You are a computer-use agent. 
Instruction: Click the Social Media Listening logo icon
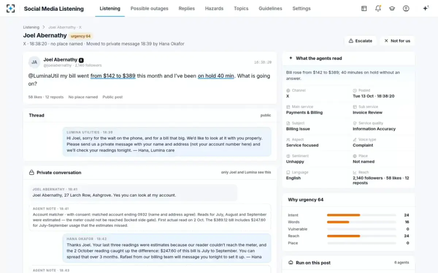point(11,8)
